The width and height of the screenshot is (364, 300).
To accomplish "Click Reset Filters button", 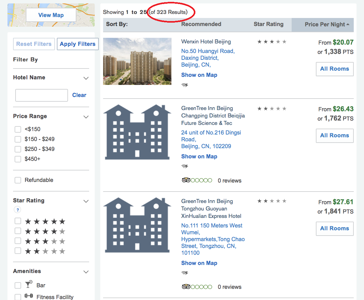I will (34, 44).
